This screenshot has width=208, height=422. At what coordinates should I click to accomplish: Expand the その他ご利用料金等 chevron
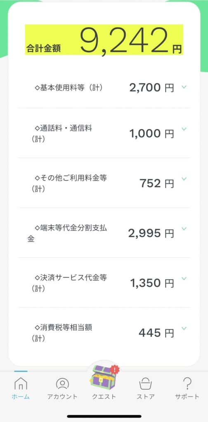184,179
